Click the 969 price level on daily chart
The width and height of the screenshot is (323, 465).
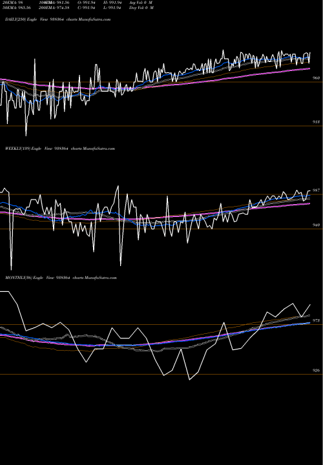coord(316,78)
